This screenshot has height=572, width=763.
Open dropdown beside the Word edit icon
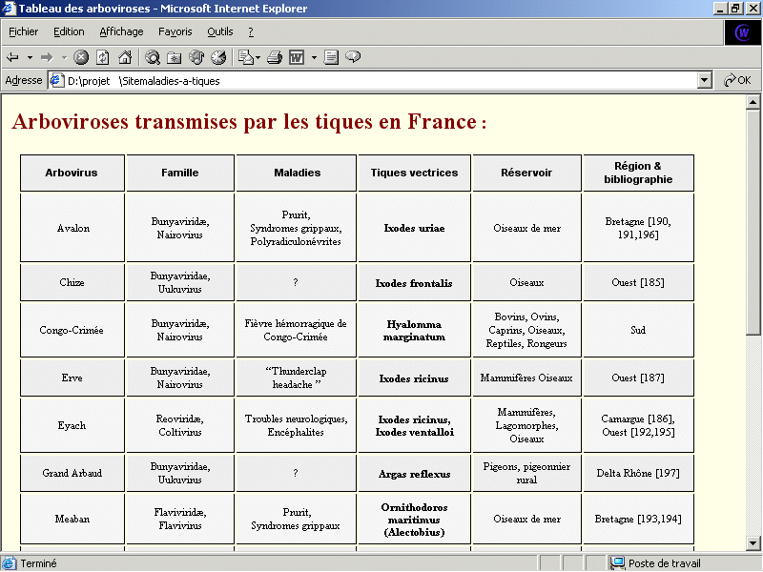click(314, 57)
